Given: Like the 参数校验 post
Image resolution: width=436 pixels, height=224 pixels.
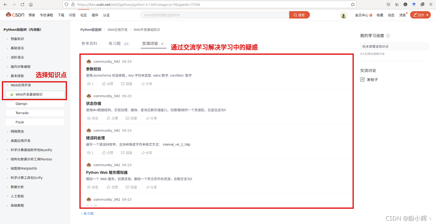Looking at the screenshot, I should click(x=108, y=84).
